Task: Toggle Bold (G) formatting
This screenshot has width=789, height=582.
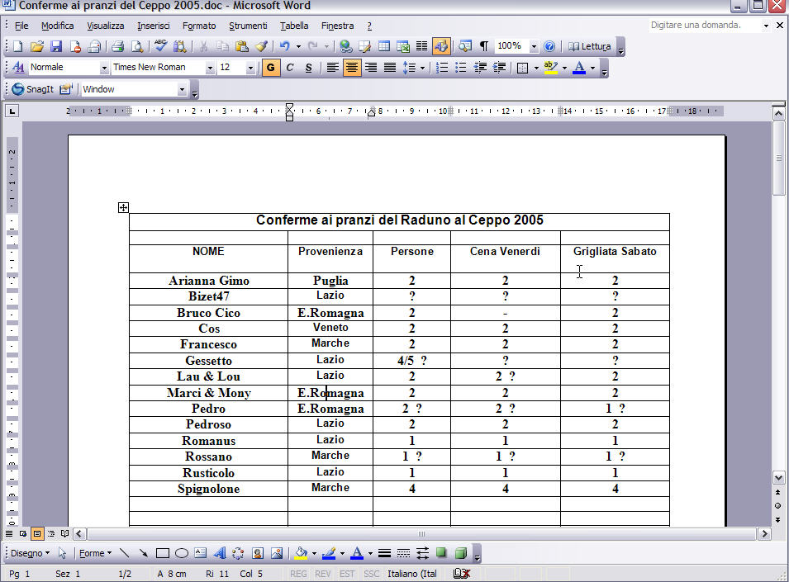Action: pyautogui.click(x=270, y=68)
